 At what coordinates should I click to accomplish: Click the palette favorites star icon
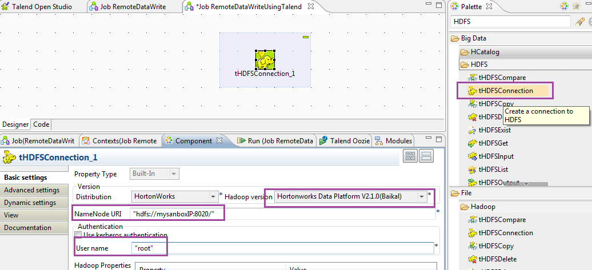point(576,6)
